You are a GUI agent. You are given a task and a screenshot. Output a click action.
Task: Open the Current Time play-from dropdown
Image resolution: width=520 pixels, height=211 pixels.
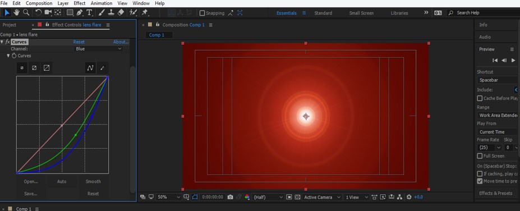498,132
